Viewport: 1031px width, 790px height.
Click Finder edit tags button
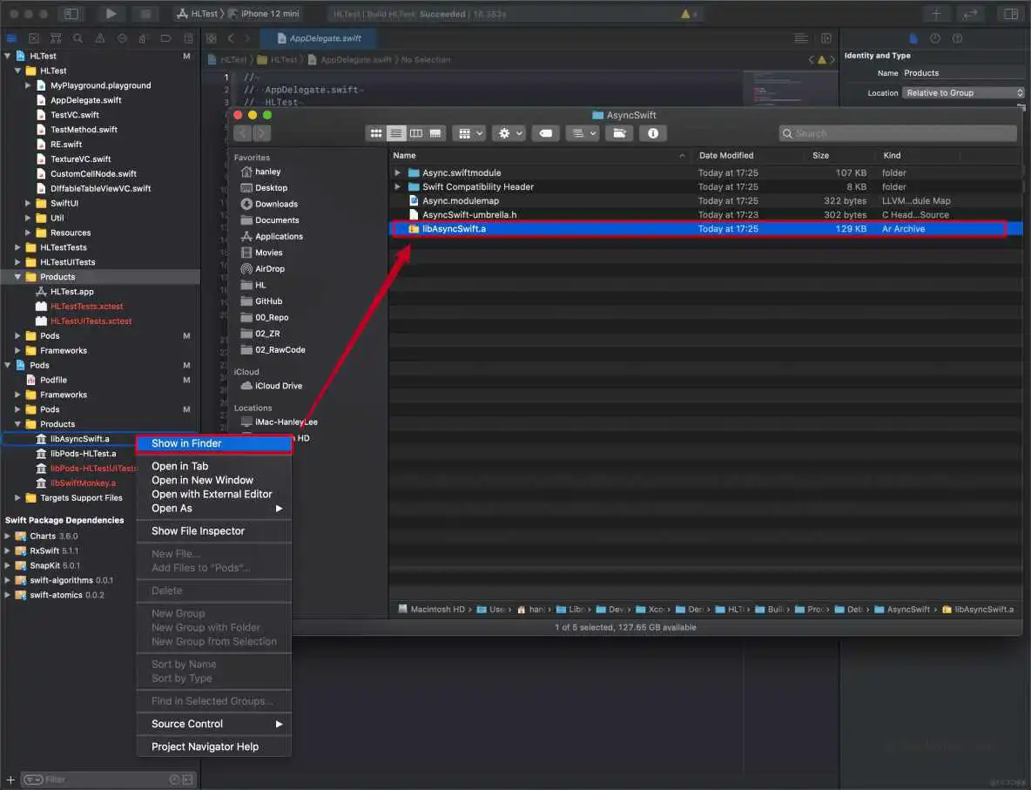tap(546, 133)
